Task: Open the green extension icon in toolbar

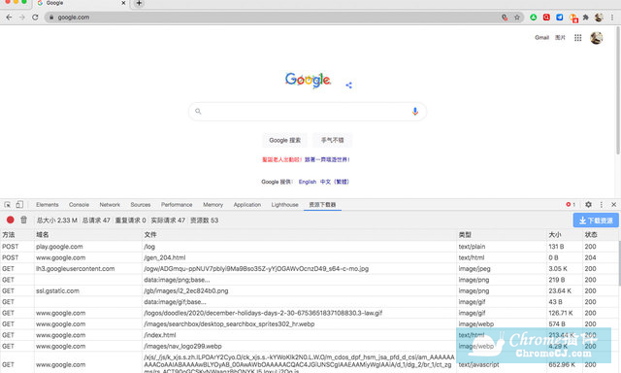Action: point(534,17)
